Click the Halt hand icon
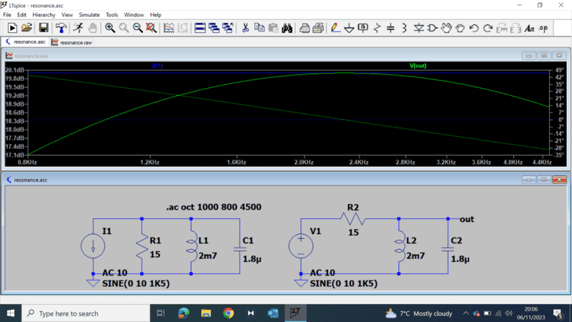This screenshot has height=322, width=572. 92,28
